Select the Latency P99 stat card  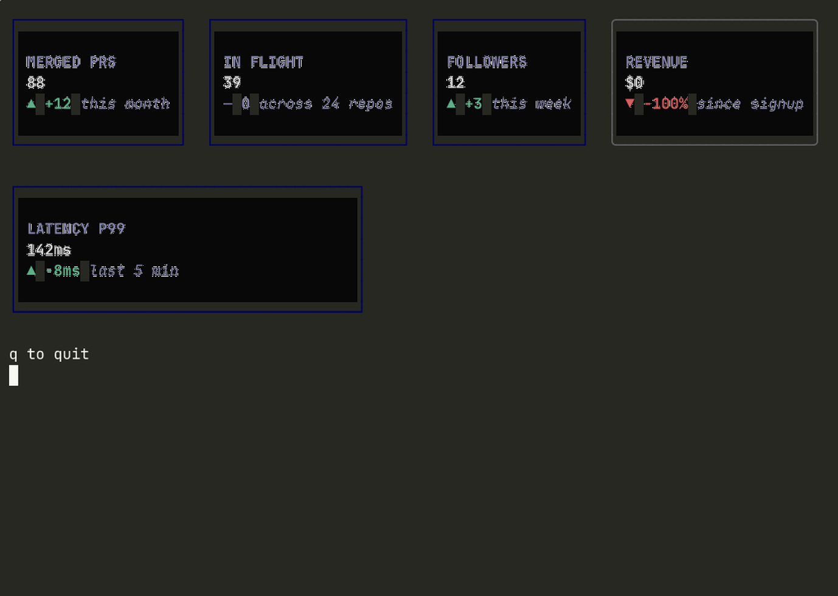(187, 249)
